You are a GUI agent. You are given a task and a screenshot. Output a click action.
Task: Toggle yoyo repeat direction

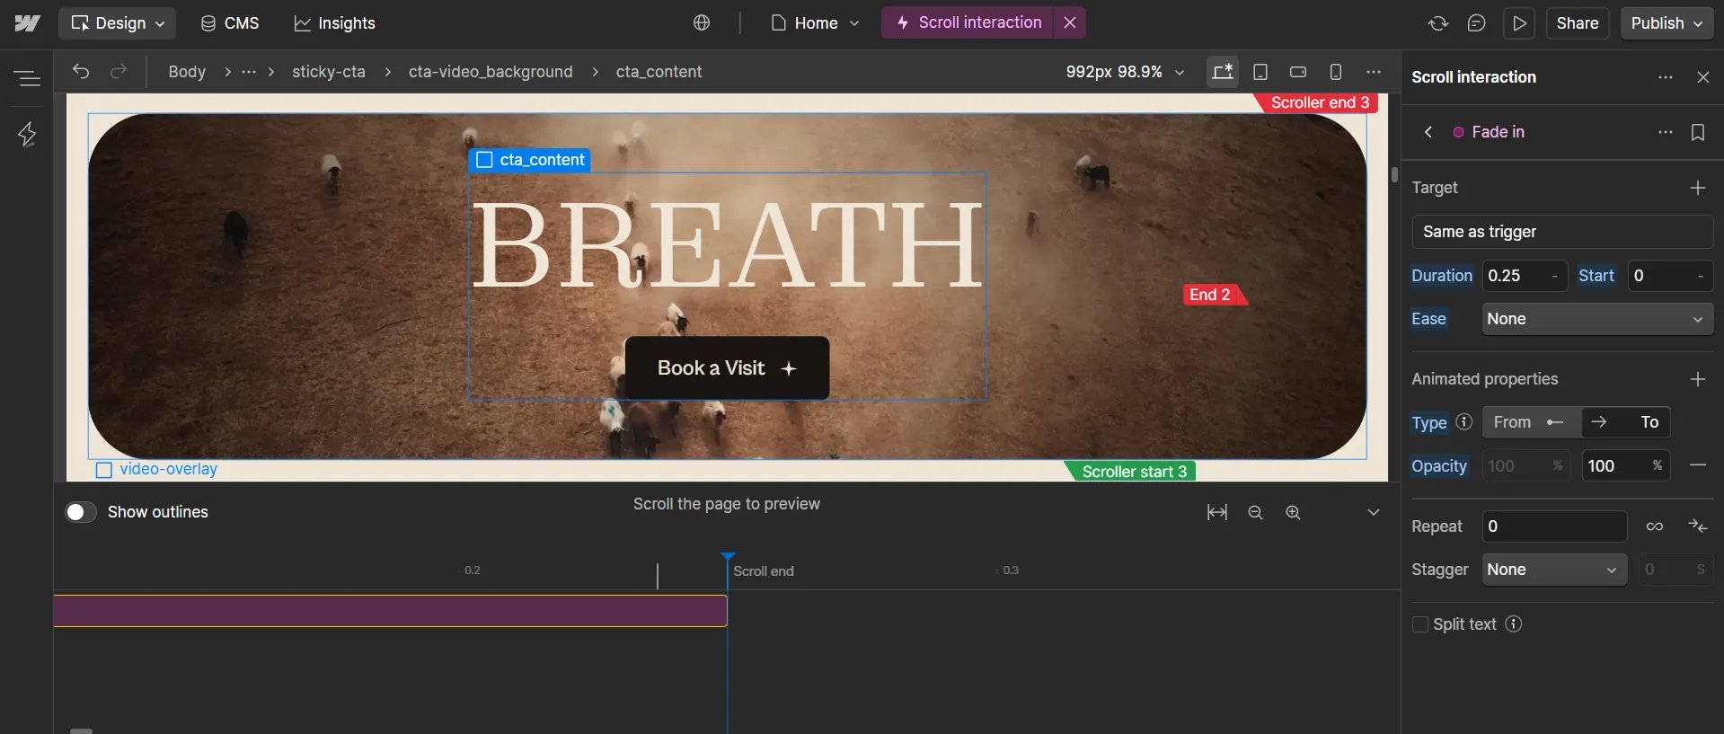1698,526
